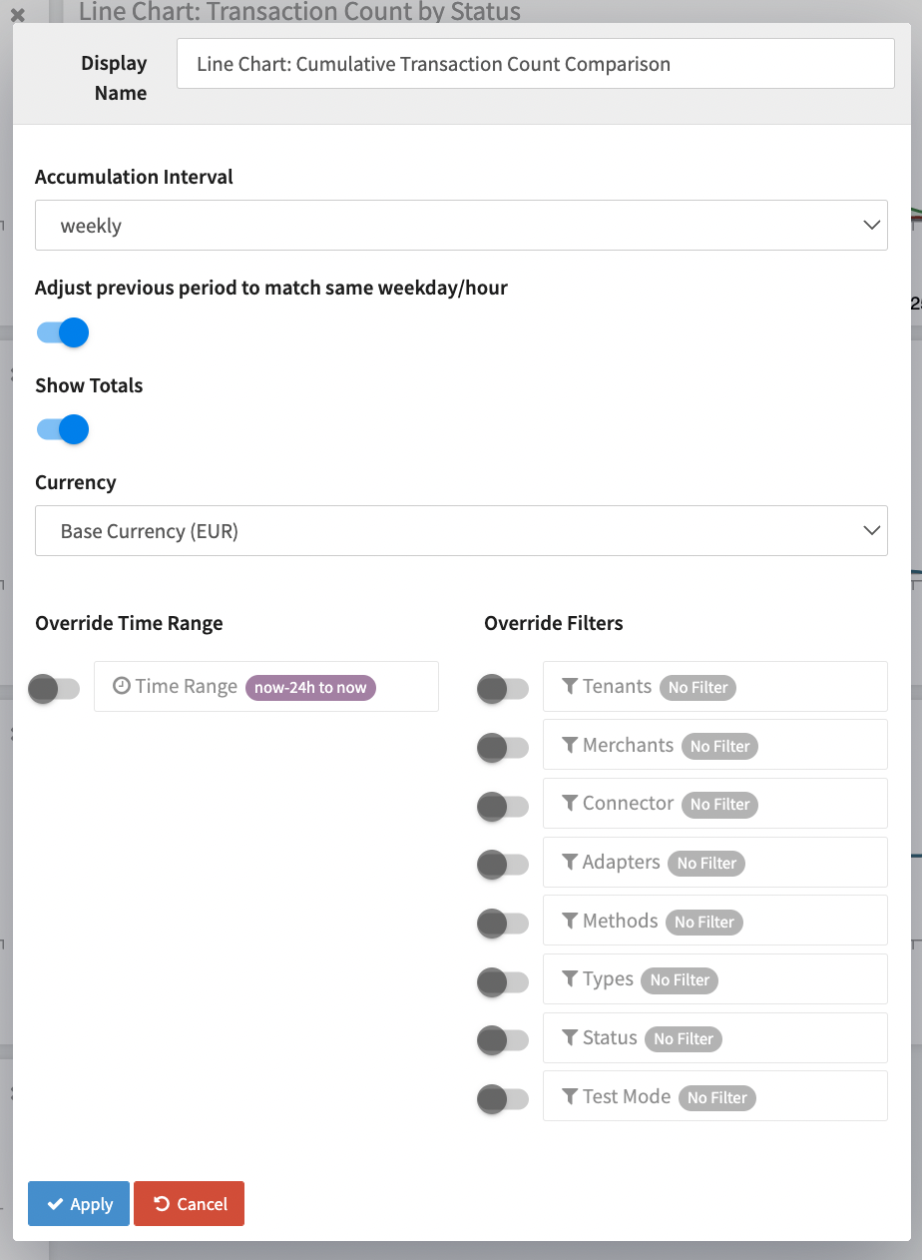Click the filter icon in Connector row
This screenshot has width=922, height=1260.
(570, 804)
